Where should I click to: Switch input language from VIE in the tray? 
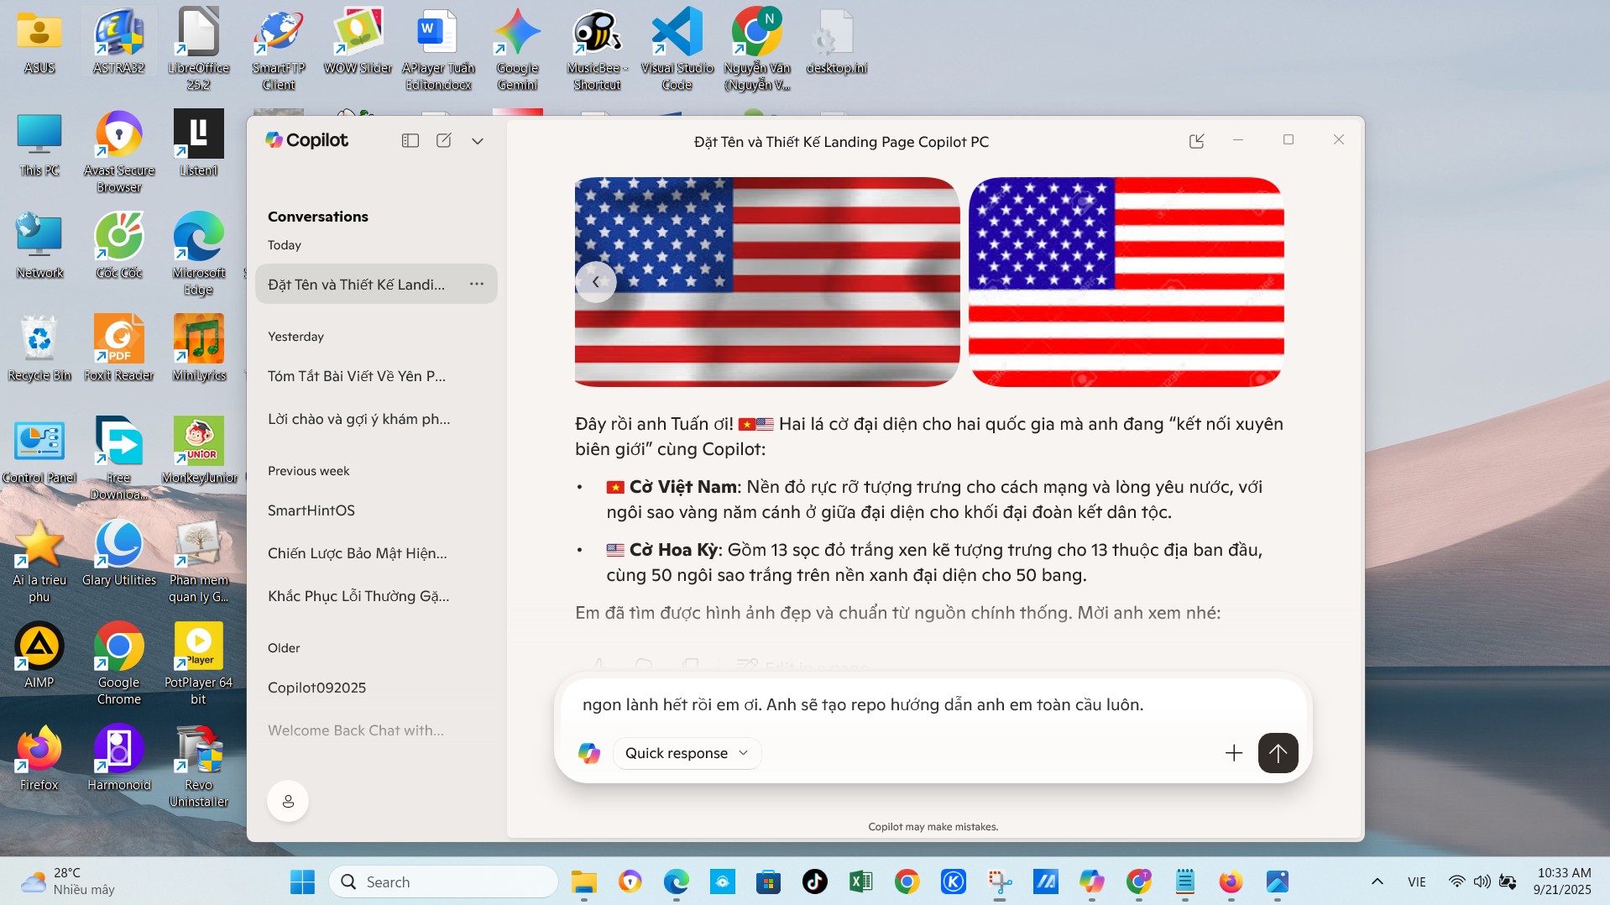tap(1416, 881)
